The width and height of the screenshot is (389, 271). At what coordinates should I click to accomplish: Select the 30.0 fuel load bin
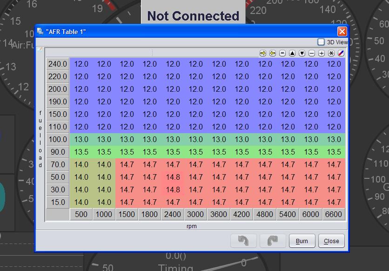tap(58, 190)
